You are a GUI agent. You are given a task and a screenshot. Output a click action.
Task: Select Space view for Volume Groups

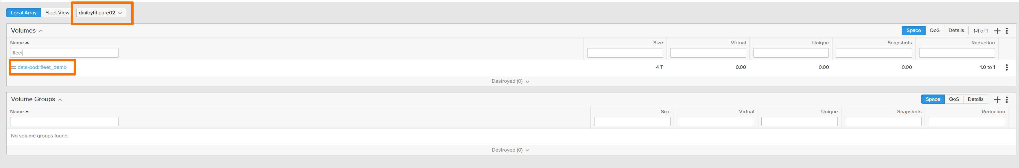(x=932, y=99)
